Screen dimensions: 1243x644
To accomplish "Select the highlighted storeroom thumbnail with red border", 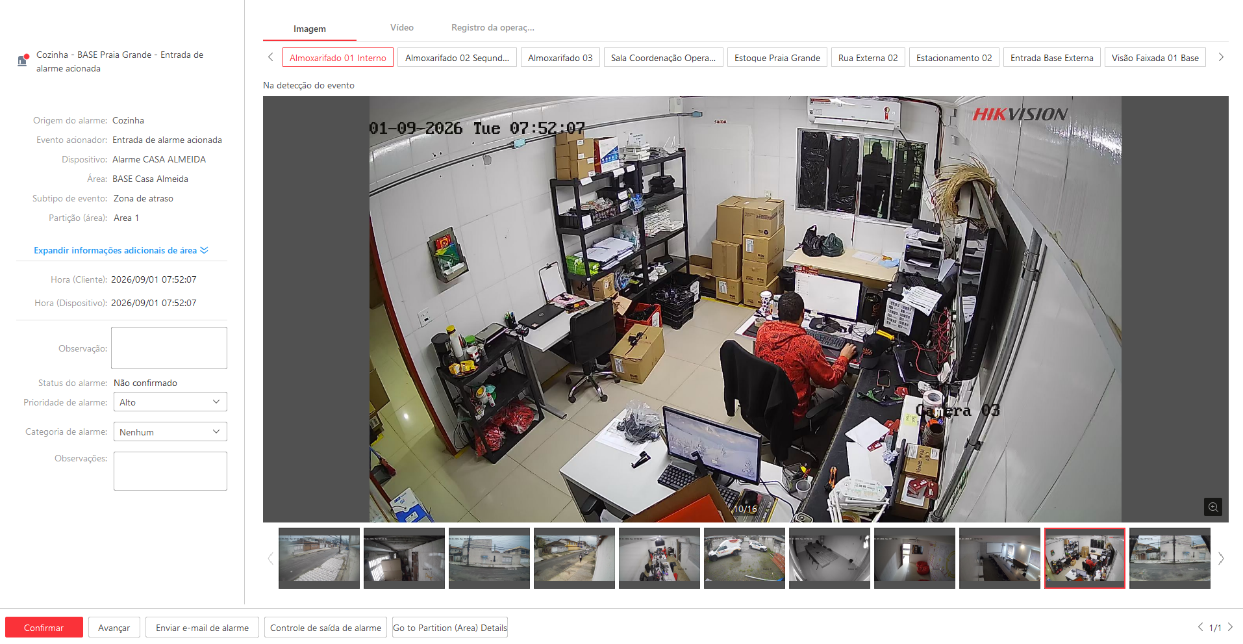I will pos(1085,558).
